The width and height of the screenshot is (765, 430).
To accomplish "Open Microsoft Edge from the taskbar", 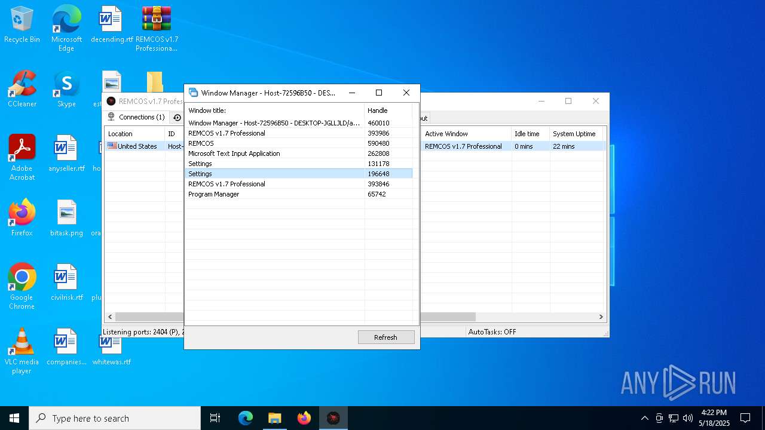I will click(246, 418).
